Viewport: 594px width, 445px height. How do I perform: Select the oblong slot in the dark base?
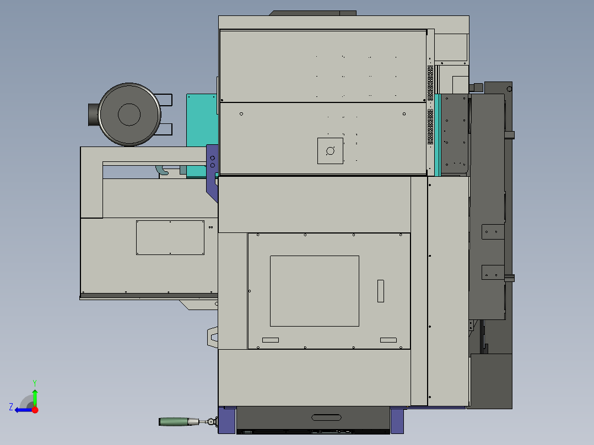tap(326, 417)
